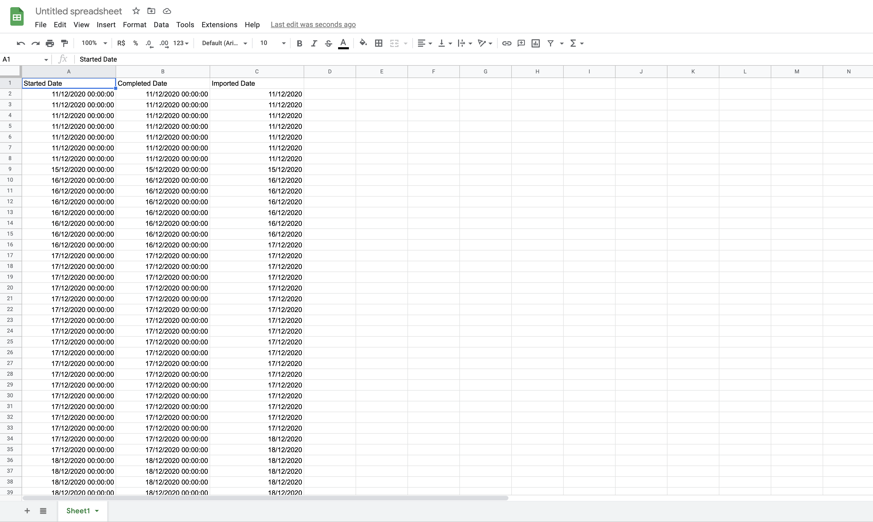The width and height of the screenshot is (873, 522).
Task: Toggle italic formatting
Action: (x=314, y=43)
